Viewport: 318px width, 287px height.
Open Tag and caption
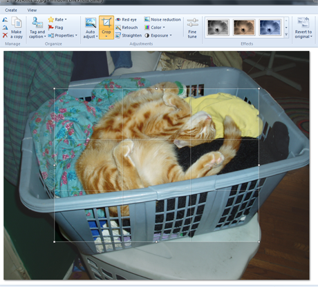(37, 28)
